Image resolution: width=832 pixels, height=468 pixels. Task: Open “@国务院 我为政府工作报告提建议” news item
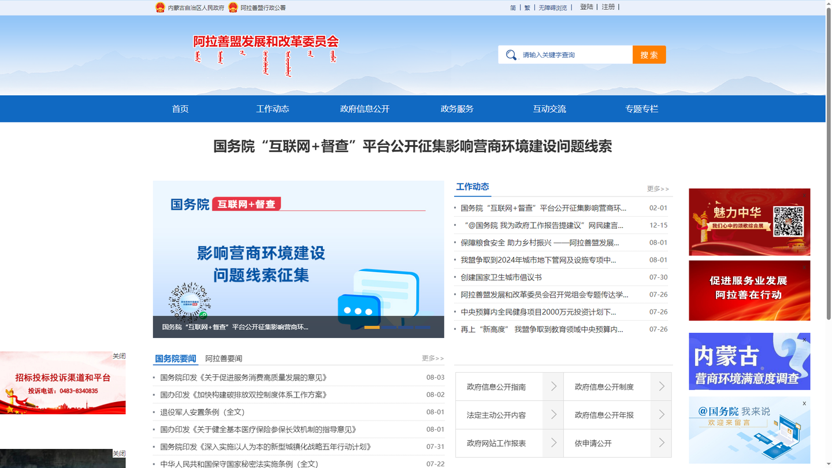[543, 225]
